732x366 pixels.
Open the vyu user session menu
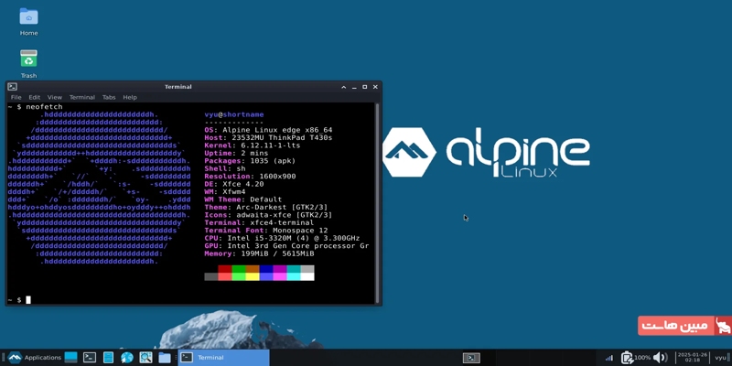pyautogui.click(x=721, y=358)
